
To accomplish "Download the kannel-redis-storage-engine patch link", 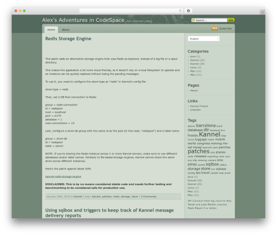I will [63, 177].
